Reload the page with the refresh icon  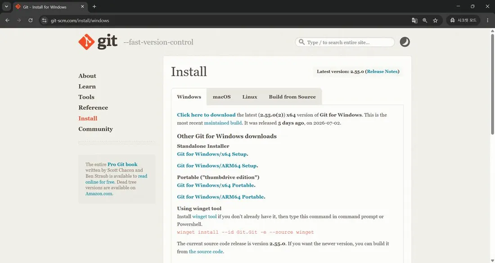tap(31, 20)
